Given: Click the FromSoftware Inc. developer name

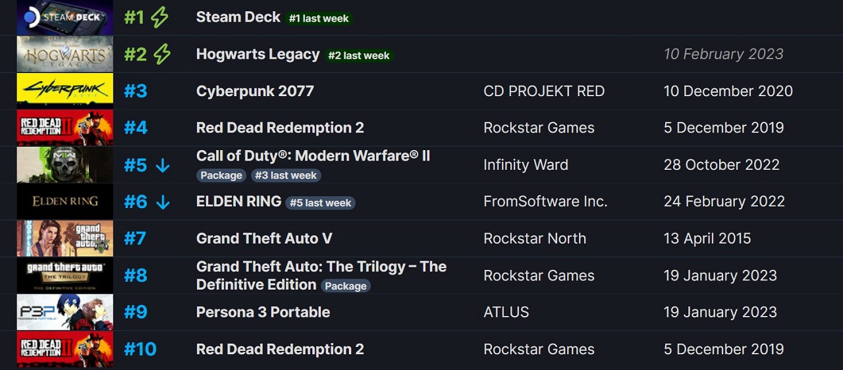Looking at the screenshot, I should coord(545,201).
